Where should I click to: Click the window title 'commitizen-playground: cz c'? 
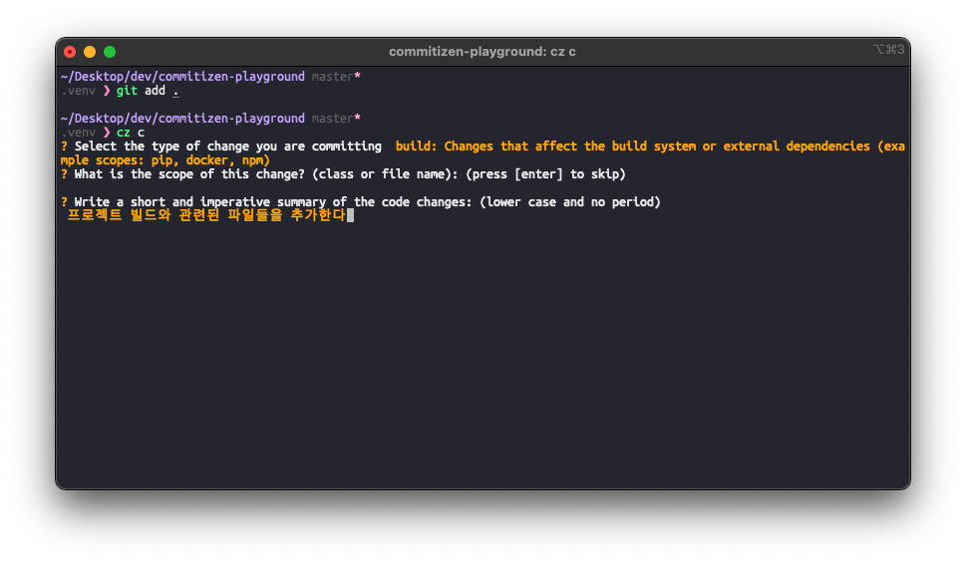click(x=483, y=52)
